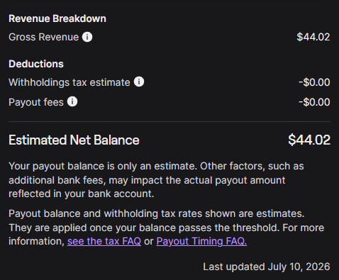Image resolution: width=339 pixels, height=280 pixels.
Task: Click the Revenue Breakdown heading
Action: [57, 18]
